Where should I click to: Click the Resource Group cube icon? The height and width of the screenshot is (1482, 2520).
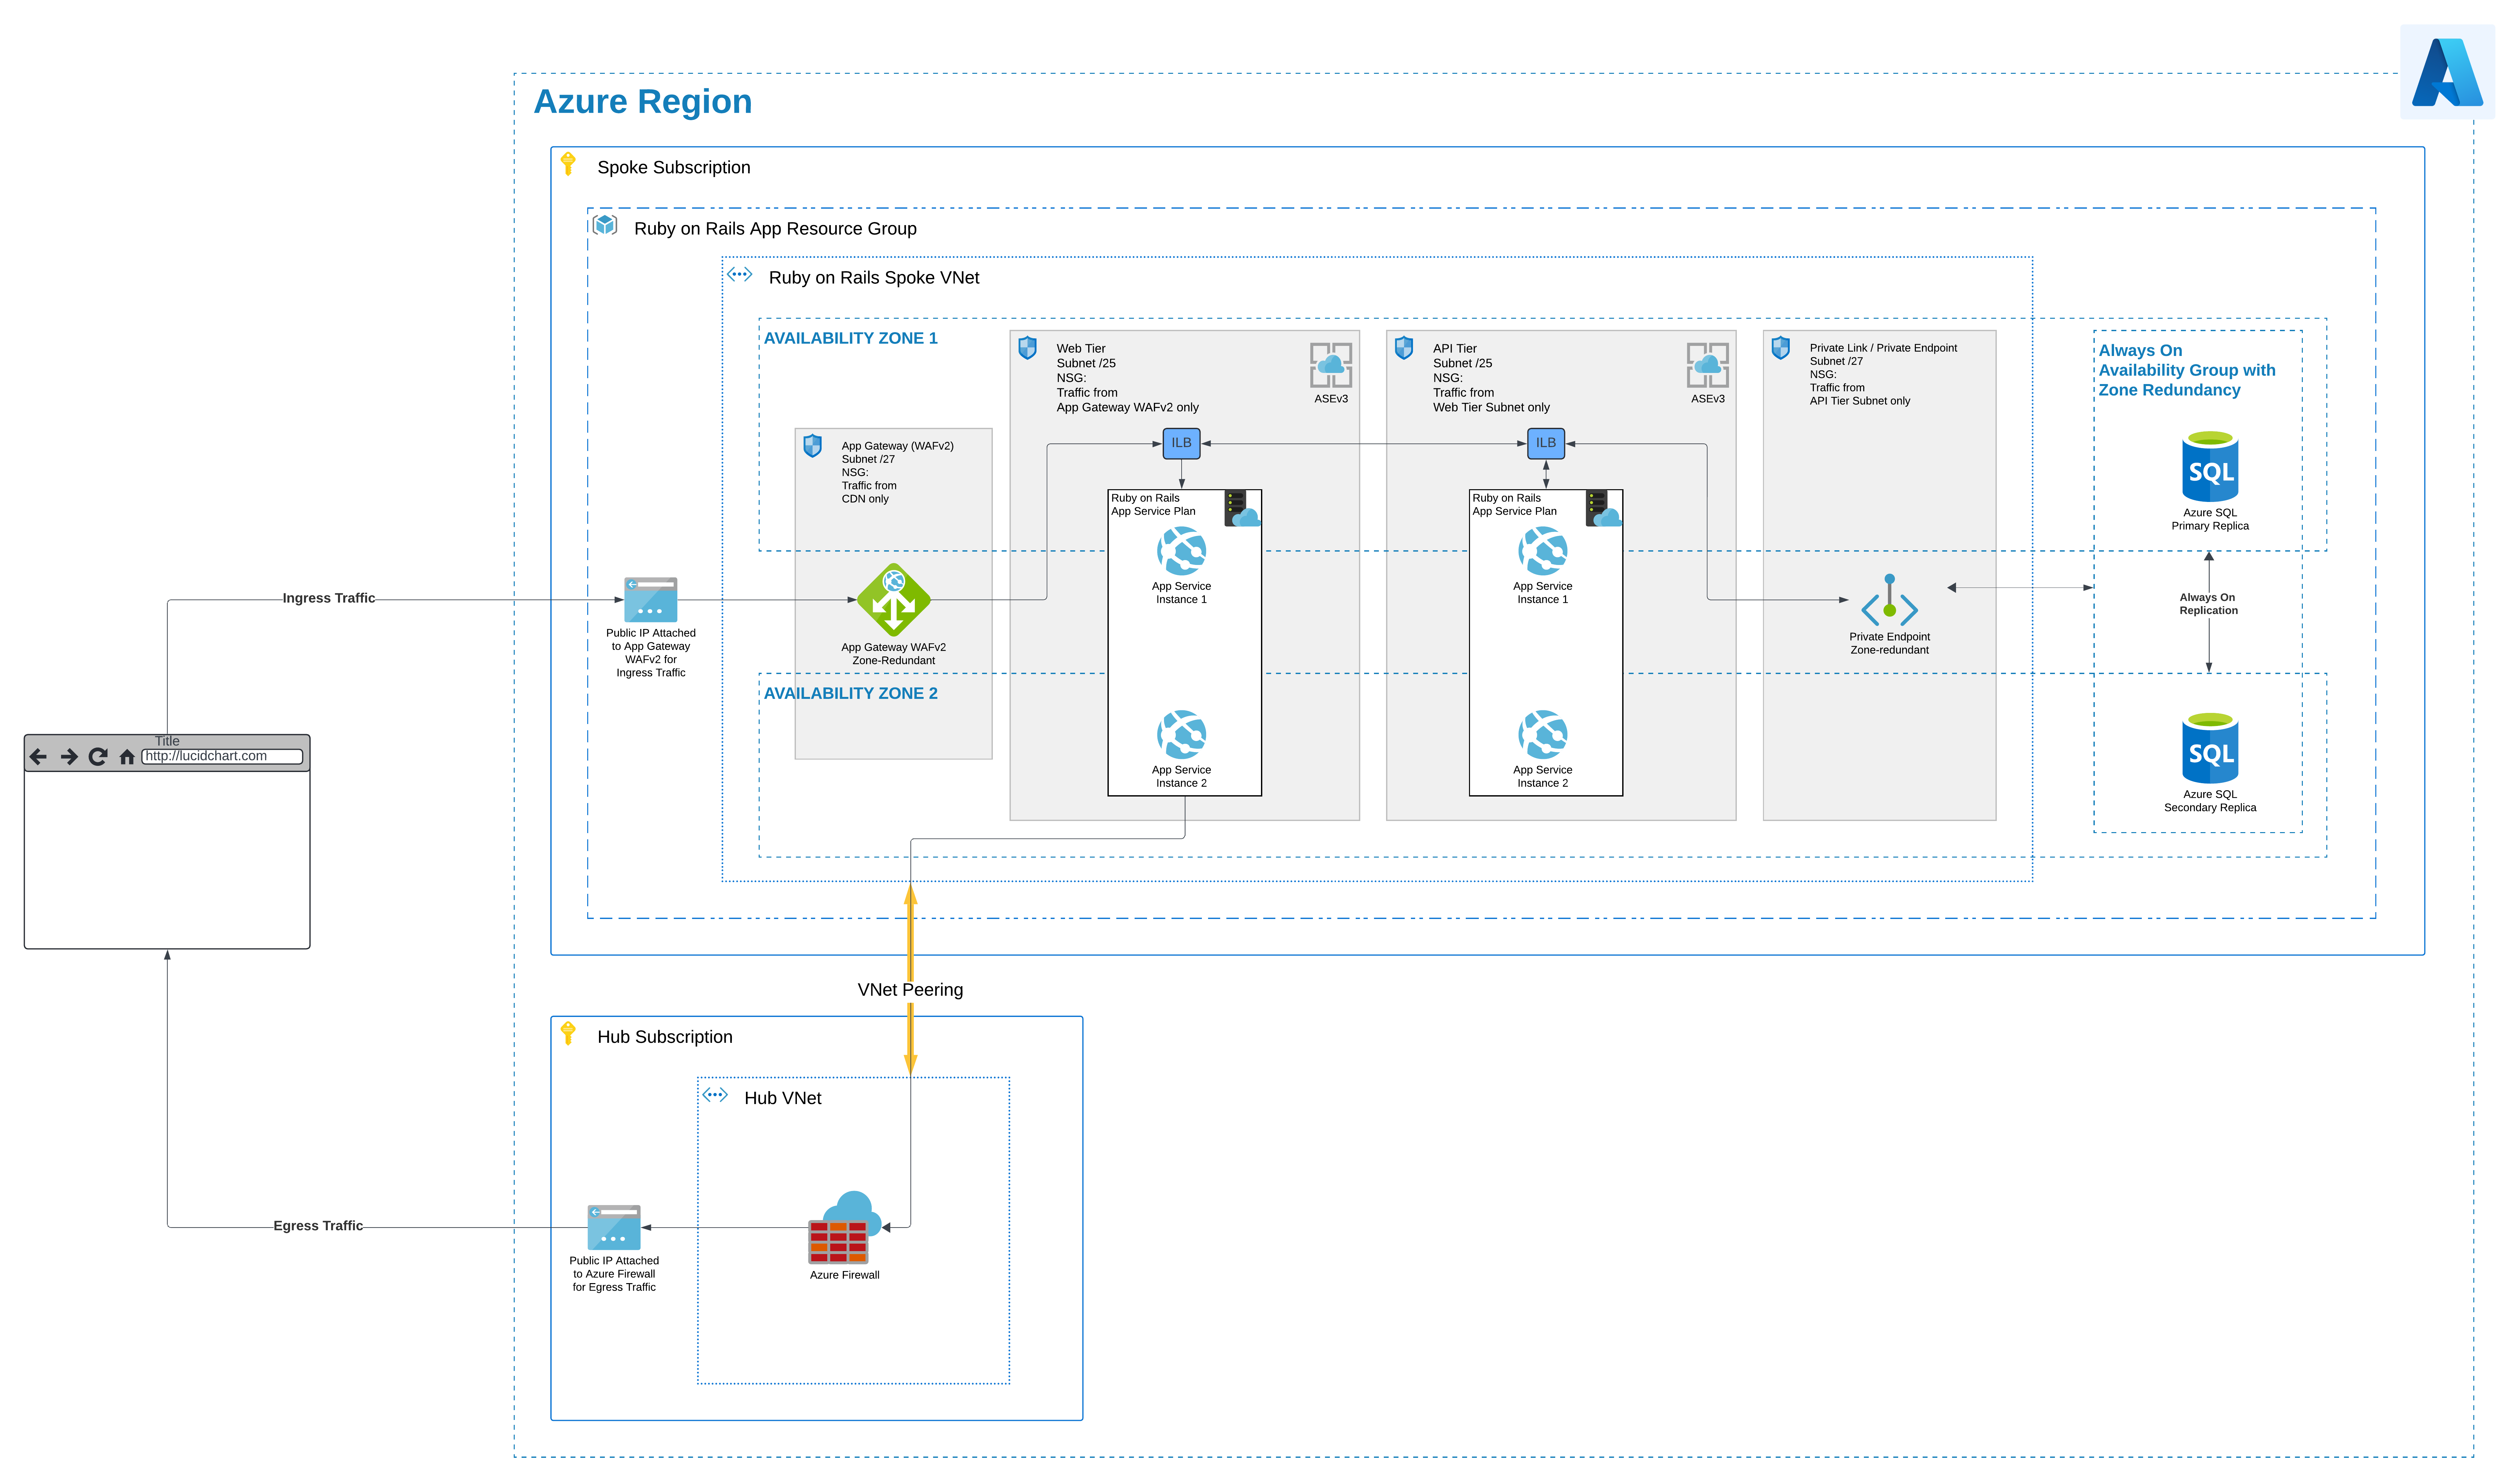pyautogui.click(x=605, y=225)
